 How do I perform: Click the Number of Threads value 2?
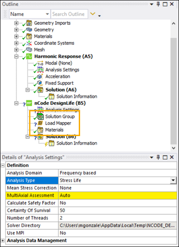(118, 218)
